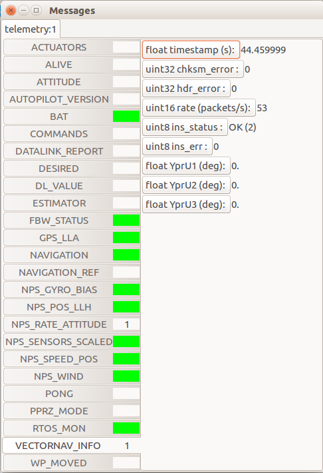Open the telemetry:1 tab
This screenshot has height=473, width=323.
tap(31, 29)
